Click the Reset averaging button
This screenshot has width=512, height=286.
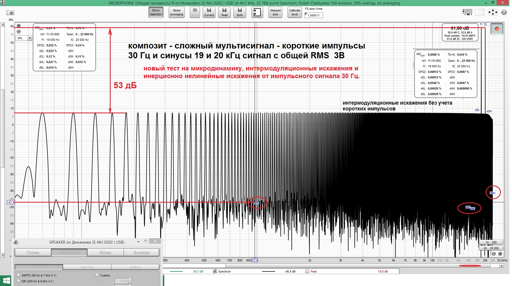coord(176,12)
